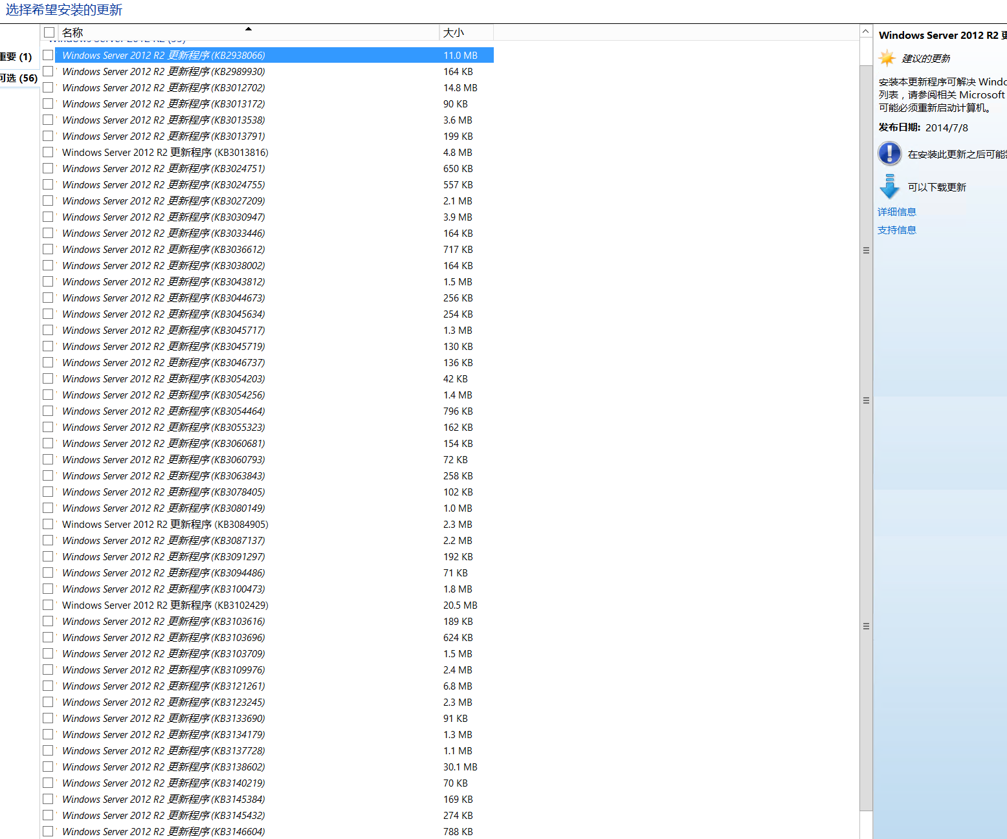Viewport: 1007px width, 839px height.
Task: Enable the checkbox for KB3012702
Action: [x=48, y=87]
